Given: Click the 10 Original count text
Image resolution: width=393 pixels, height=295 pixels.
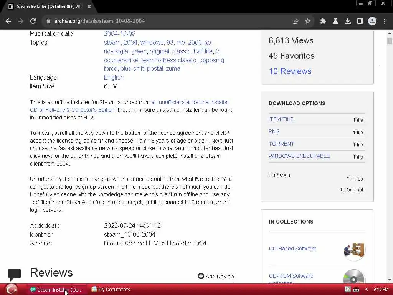Looking at the screenshot, I should pyautogui.click(x=352, y=190).
